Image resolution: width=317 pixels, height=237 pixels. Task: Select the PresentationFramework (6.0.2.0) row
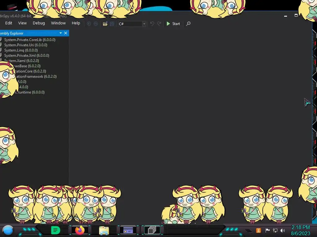coord(37,77)
